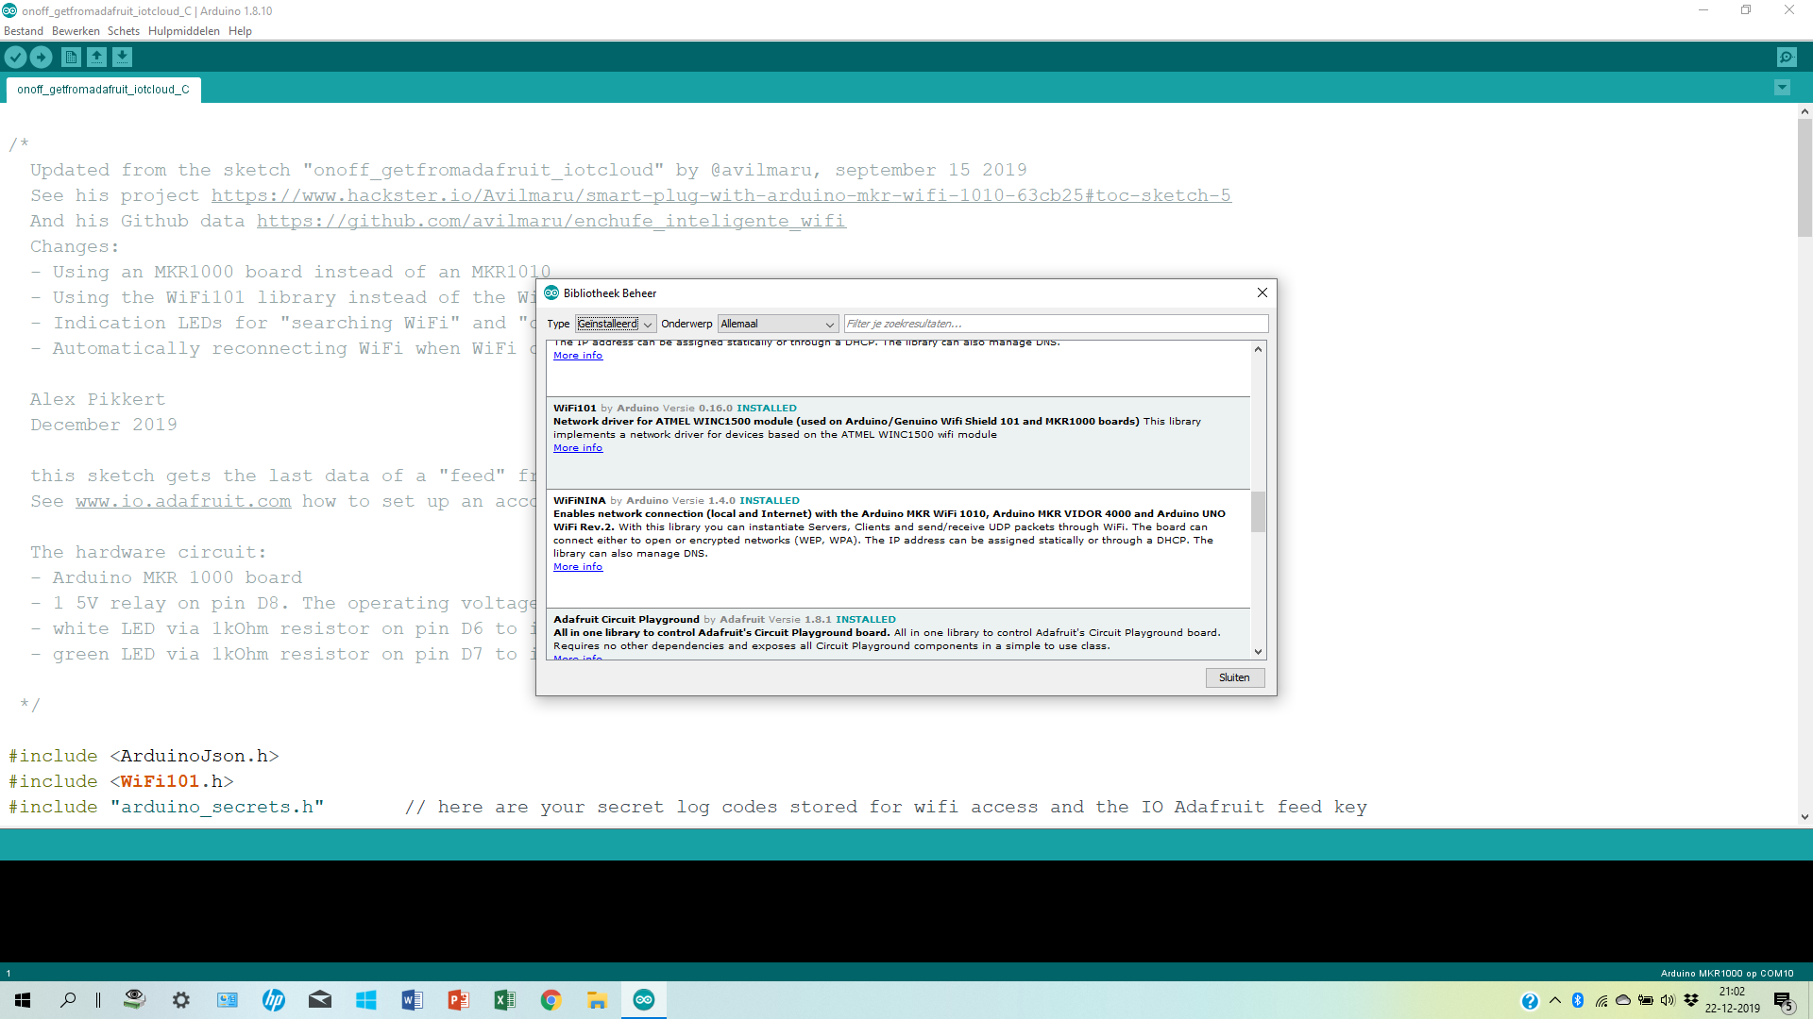Open Task View in the taskbar

tap(98, 1000)
